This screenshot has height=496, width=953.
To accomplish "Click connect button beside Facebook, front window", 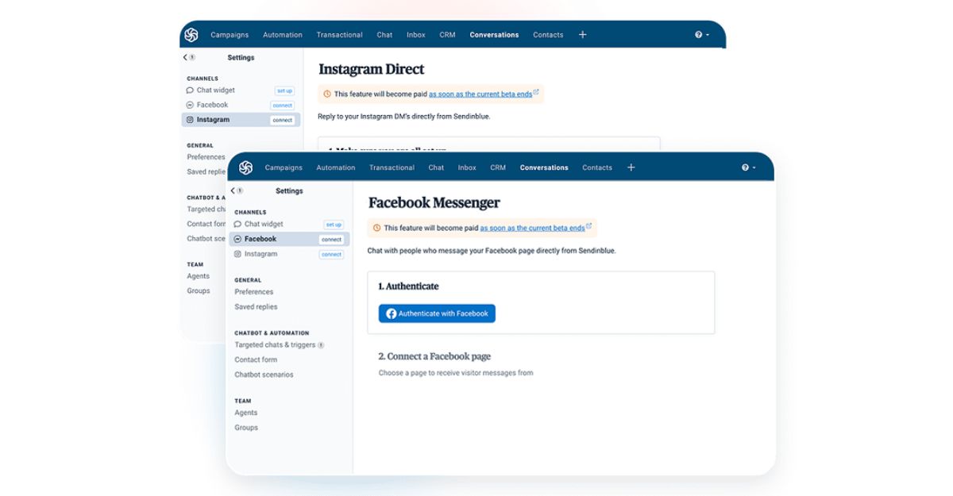I will tap(331, 240).
